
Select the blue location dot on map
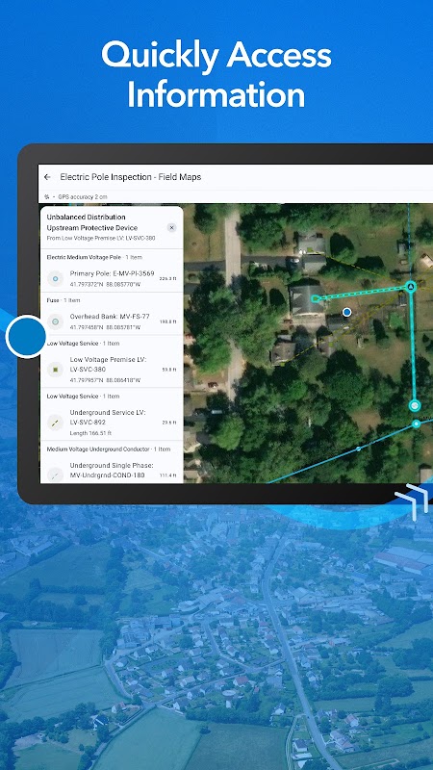347,312
